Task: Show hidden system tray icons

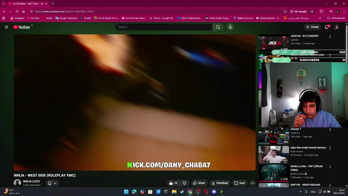Action: [300, 192]
